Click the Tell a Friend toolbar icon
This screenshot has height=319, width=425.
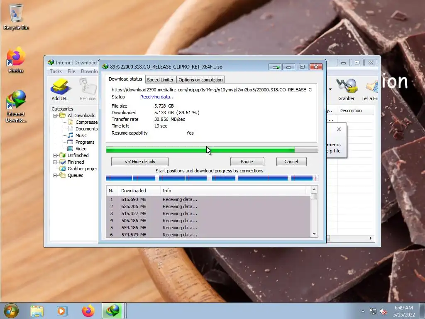(370, 90)
